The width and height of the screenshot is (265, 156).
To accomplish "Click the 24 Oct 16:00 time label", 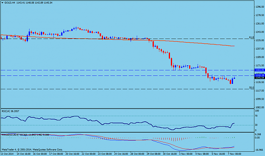I will pyautogui.click(x=121, y=154).
